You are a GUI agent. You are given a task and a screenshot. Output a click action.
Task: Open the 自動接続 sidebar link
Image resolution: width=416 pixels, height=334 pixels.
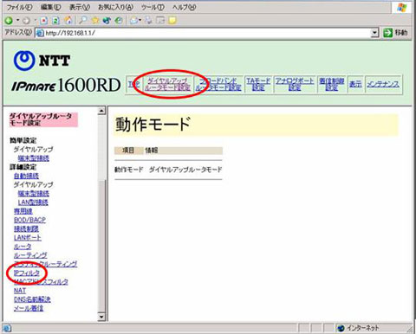26,176
